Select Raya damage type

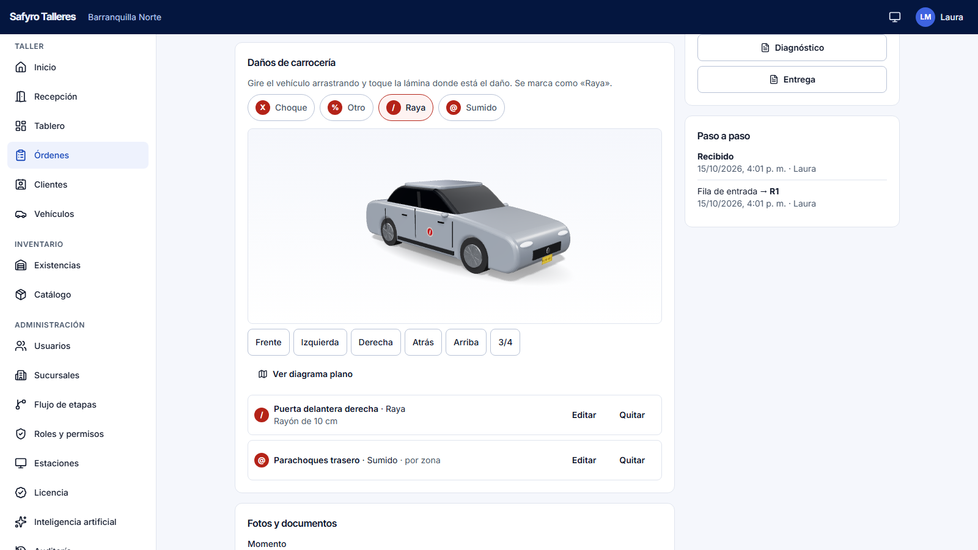(x=406, y=108)
